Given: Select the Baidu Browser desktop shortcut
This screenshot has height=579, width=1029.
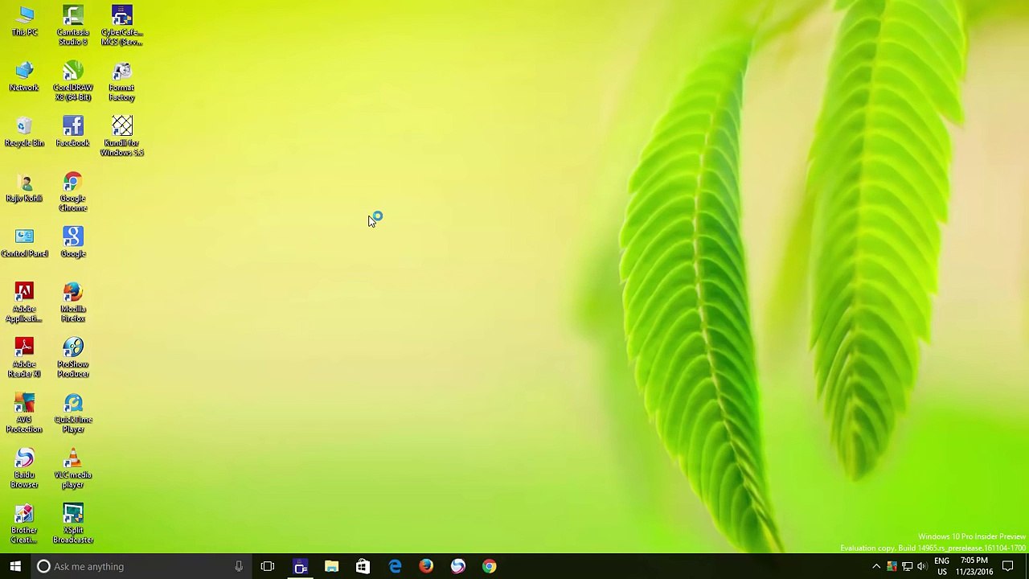Looking at the screenshot, I should coord(24,469).
